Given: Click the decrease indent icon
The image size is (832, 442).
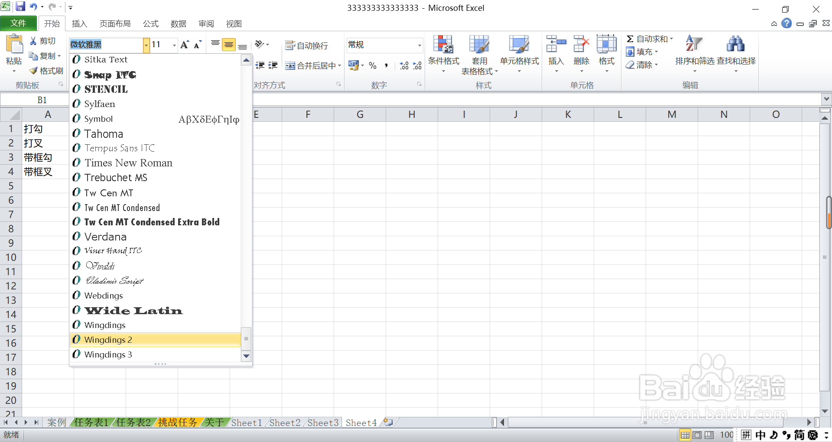Looking at the screenshot, I should click(260, 65).
